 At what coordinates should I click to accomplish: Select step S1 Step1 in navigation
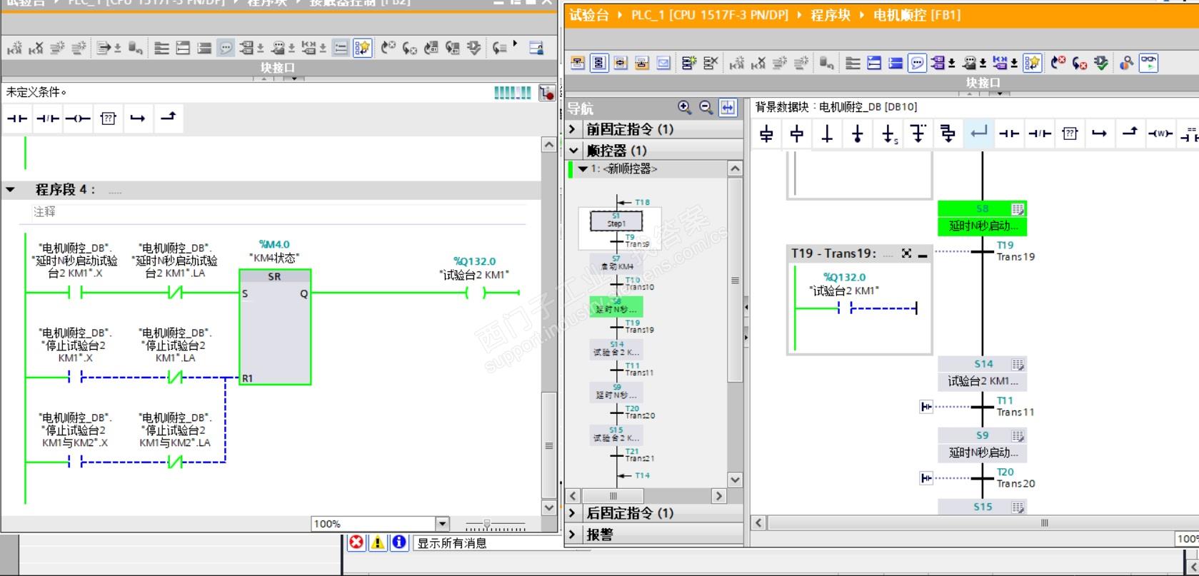click(x=616, y=221)
